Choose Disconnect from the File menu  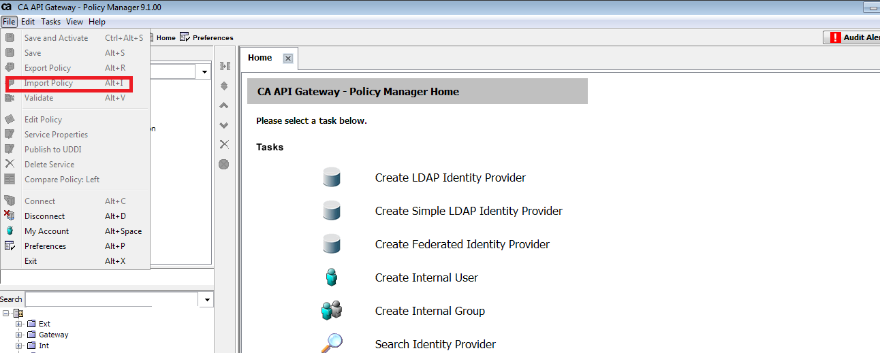(75, 216)
